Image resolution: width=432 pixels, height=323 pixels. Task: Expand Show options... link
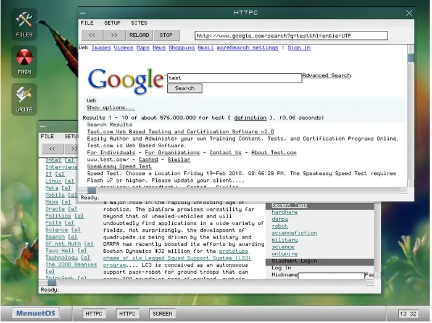tap(110, 108)
